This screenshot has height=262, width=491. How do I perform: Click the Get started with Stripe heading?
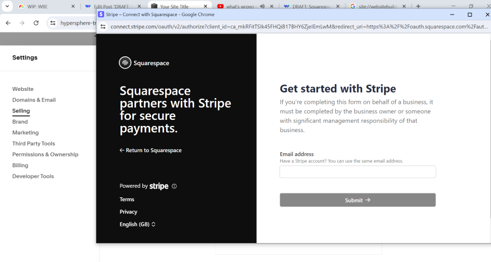click(x=338, y=89)
